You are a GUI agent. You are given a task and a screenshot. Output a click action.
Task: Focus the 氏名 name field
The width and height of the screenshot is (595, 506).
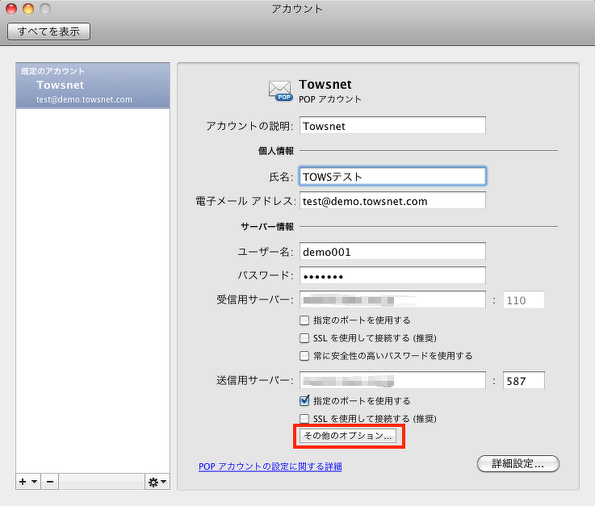click(x=392, y=176)
